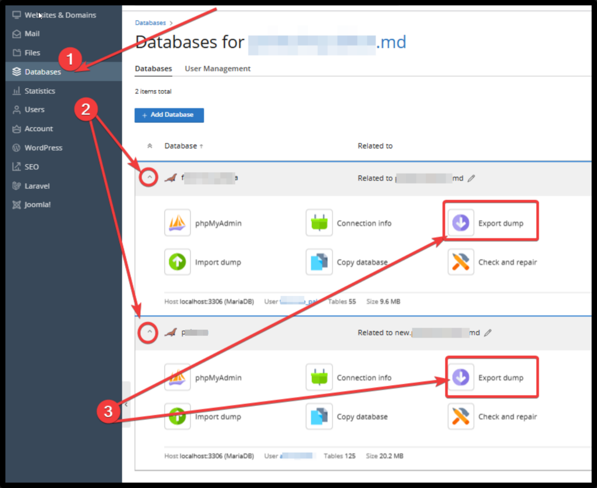Screen dimensions: 597x488
Task: Edit related site pencil icon for new. database
Action: (x=488, y=333)
